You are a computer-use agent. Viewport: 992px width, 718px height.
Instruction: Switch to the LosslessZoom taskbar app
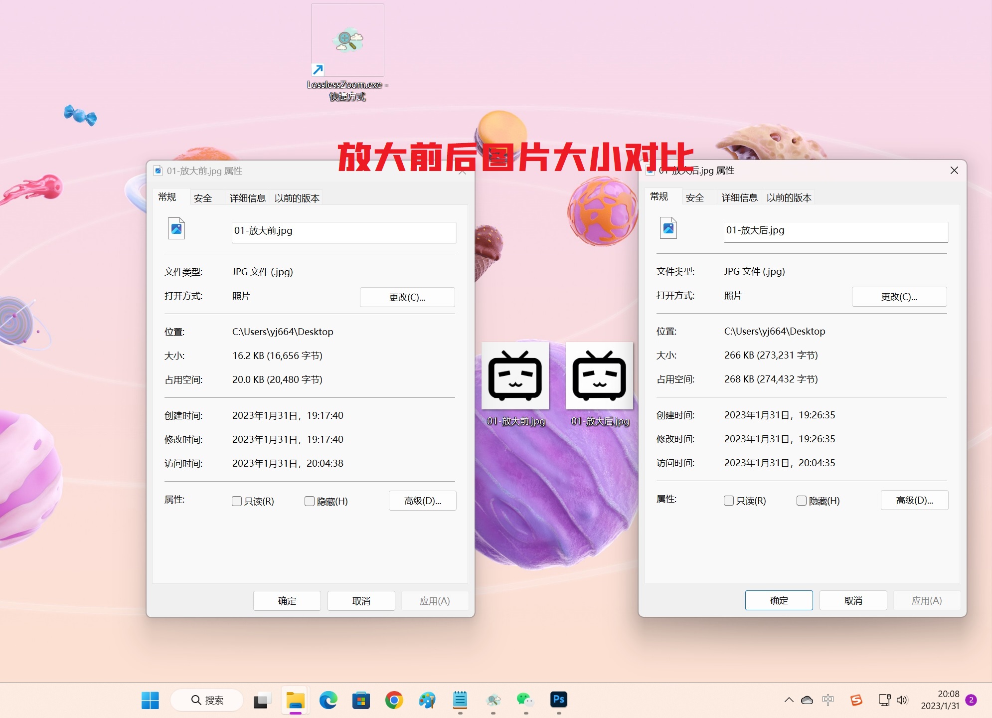(493, 700)
